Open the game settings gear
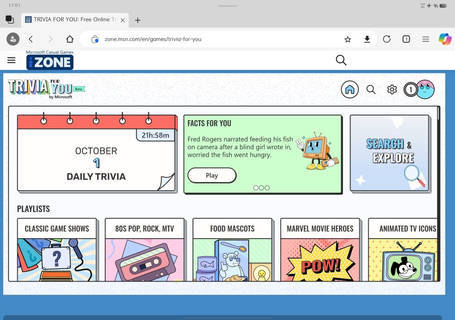 click(x=392, y=89)
